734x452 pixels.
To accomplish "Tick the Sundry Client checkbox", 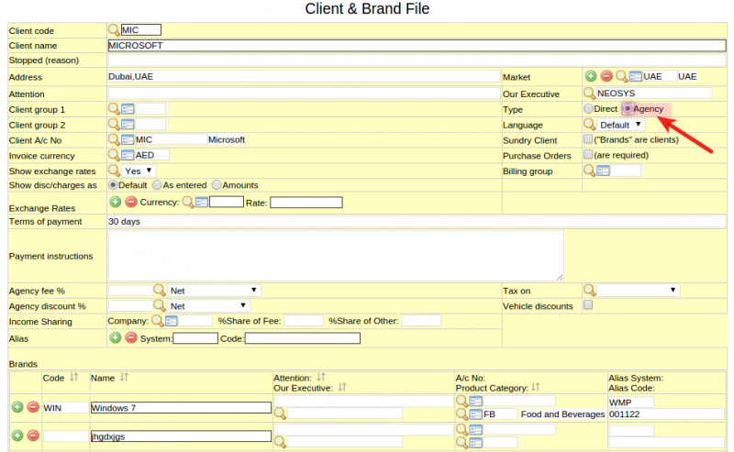I will (x=588, y=139).
